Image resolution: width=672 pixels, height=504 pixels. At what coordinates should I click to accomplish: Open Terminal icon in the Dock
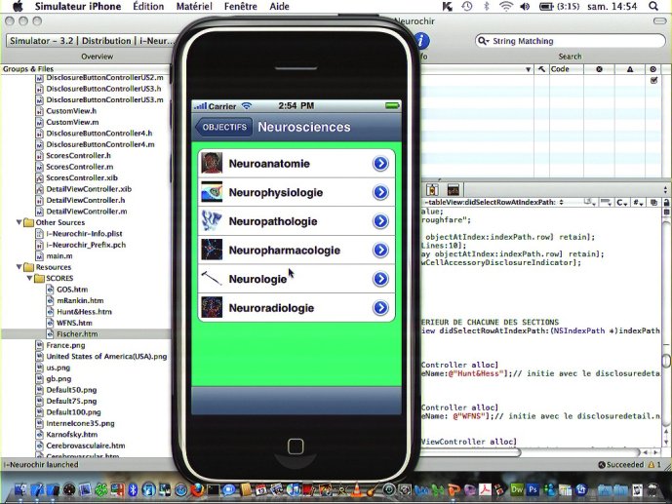point(213,489)
